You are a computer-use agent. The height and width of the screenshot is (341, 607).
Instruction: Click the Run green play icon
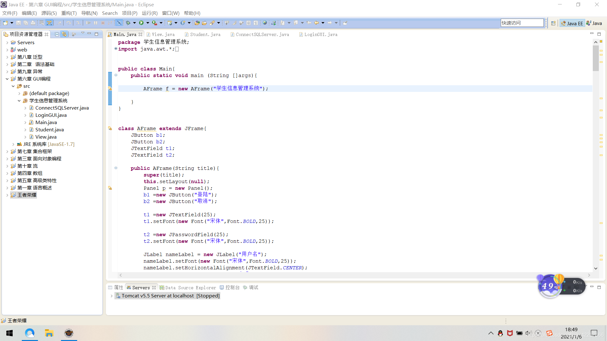141,23
